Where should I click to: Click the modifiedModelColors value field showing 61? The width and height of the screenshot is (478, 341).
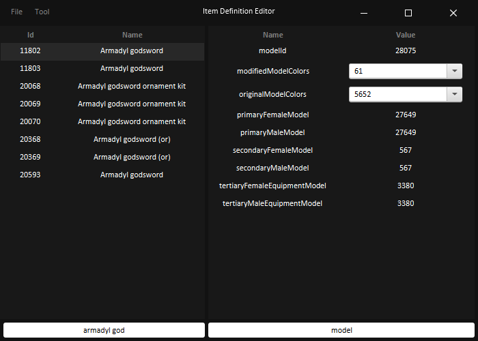coord(398,71)
